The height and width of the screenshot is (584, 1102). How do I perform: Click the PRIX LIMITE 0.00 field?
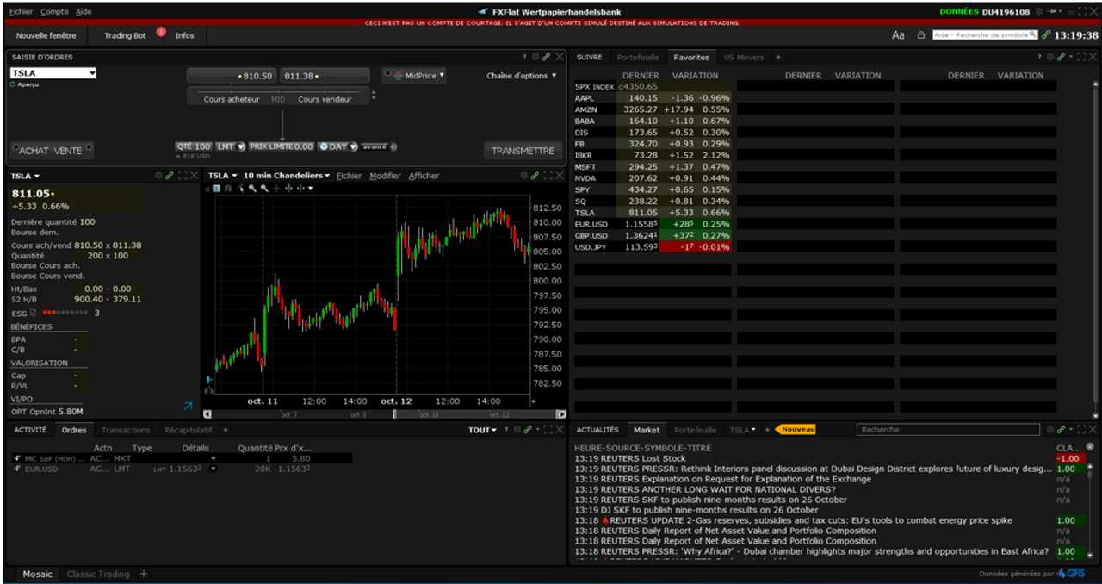pyautogui.click(x=282, y=146)
